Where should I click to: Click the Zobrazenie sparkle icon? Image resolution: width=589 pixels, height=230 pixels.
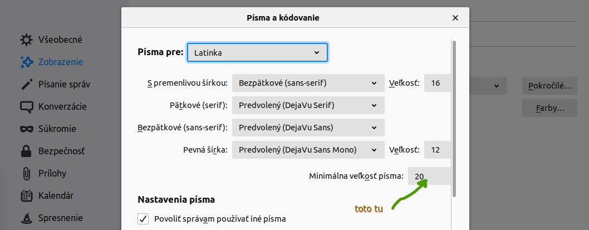(26, 62)
